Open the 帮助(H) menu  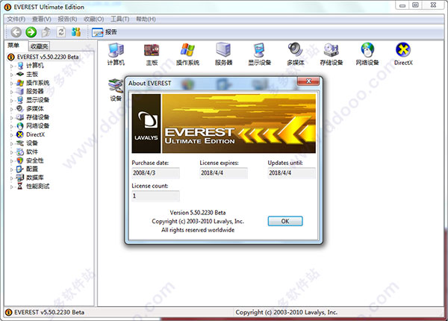(x=146, y=19)
